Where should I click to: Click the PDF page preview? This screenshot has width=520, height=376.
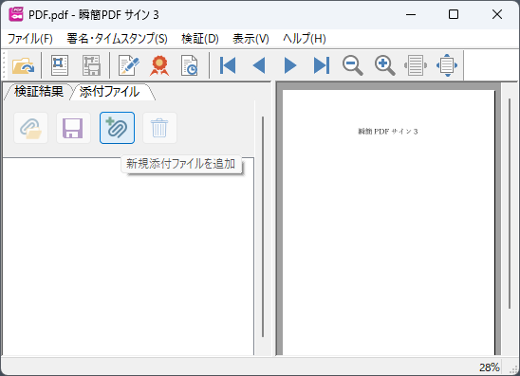(x=388, y=223)
